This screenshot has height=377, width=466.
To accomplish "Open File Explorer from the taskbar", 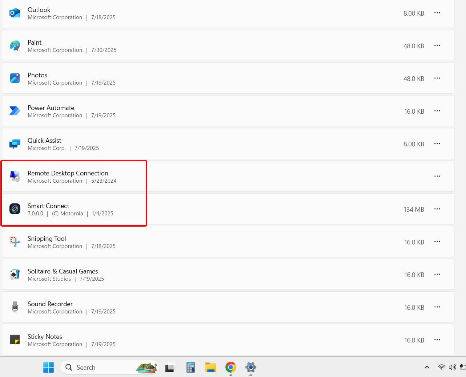I will click(210, 368).
